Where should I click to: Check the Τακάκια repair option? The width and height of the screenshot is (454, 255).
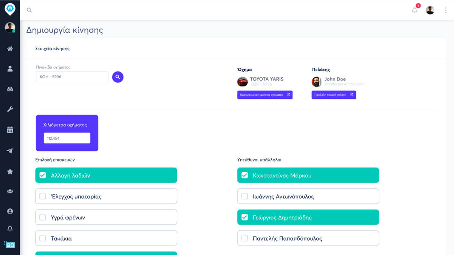pyautogui.click(x=43, y=238)
